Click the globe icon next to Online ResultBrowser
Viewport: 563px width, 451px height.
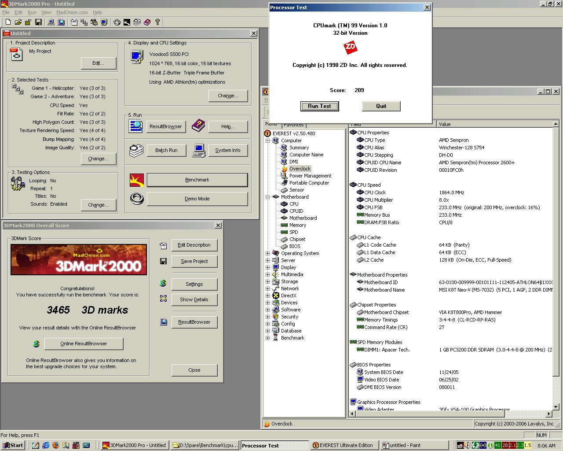[36, 344]
